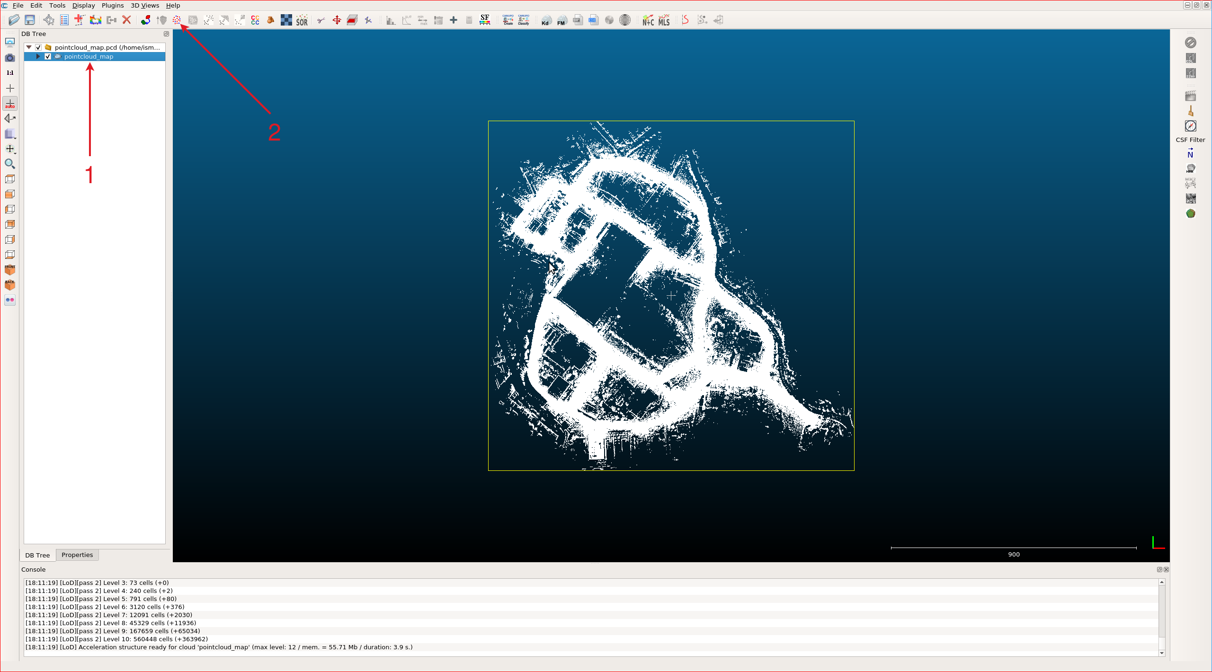
Task: Collapse the pointcloud_map.pcd tree branch
Action: coord(29,47)
